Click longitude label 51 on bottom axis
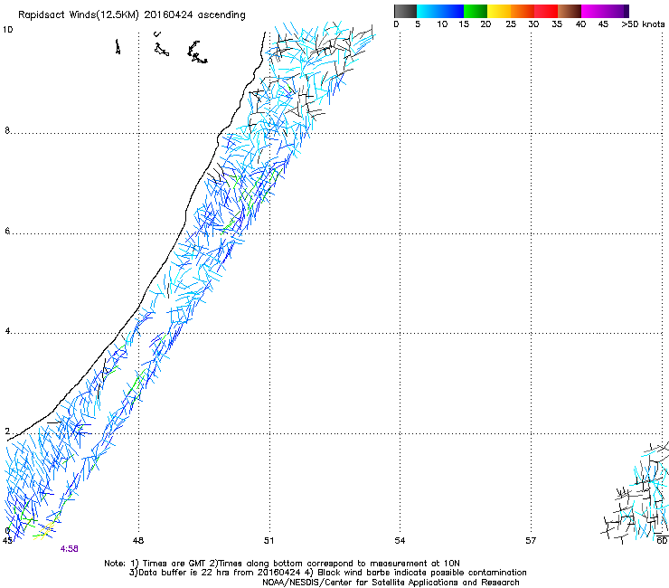This screenshot has height=588, width=669. [x=269, y=541]
